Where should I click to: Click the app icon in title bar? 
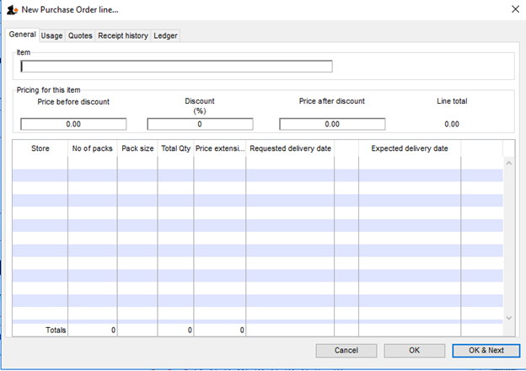(x=12, y=8)
